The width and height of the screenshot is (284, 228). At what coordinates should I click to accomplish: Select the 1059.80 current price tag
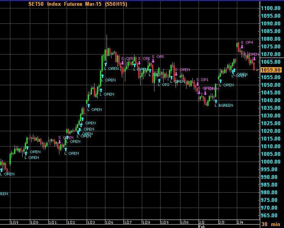click(271, 69)
